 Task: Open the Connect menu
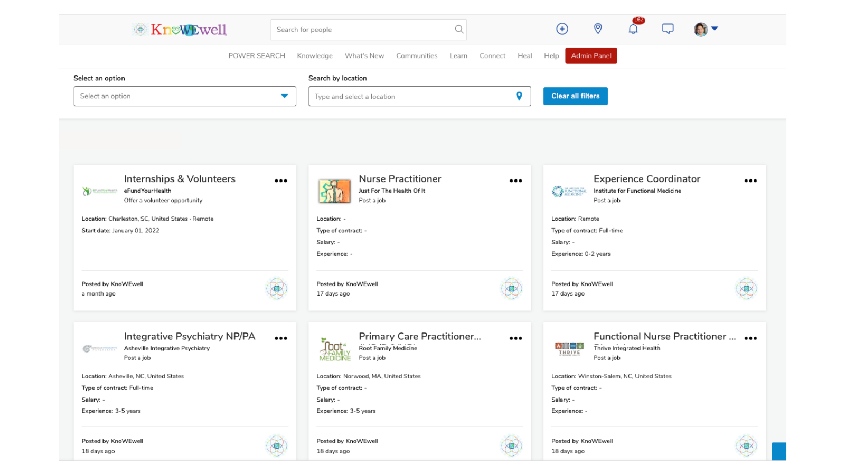click(492, 55)
